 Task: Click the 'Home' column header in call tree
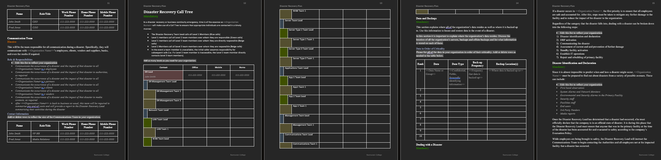242,67
